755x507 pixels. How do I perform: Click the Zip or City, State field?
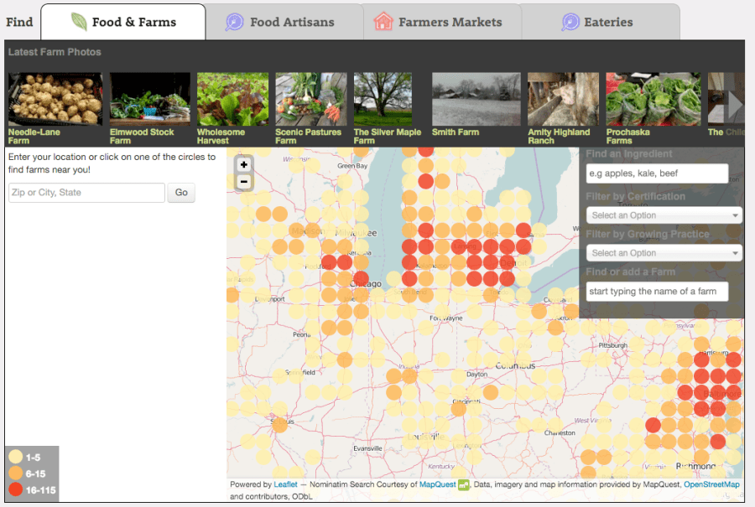pos(86,193)
